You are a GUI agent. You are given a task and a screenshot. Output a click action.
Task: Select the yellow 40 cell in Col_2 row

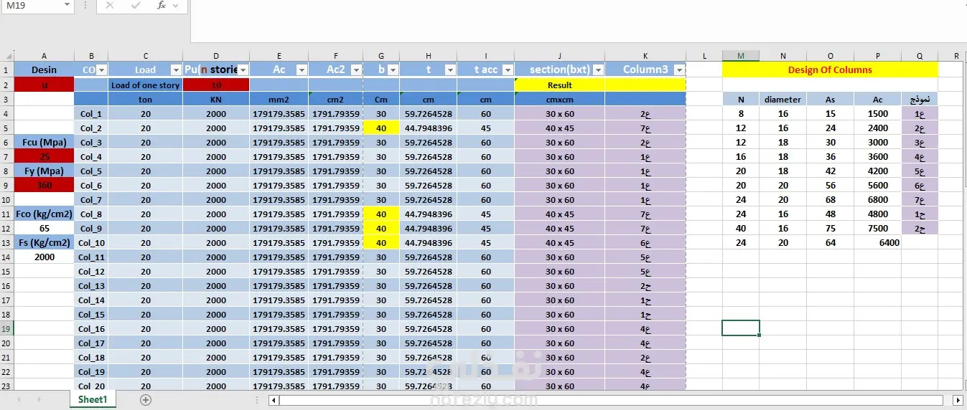click(x=381, y=128)
